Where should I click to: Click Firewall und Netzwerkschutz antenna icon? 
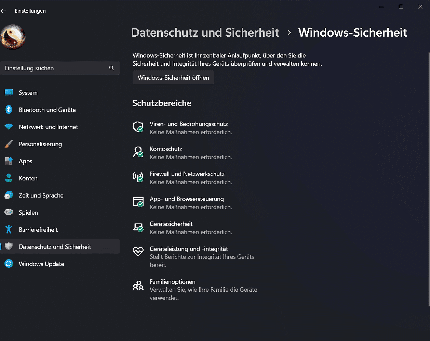click(138, 177)
